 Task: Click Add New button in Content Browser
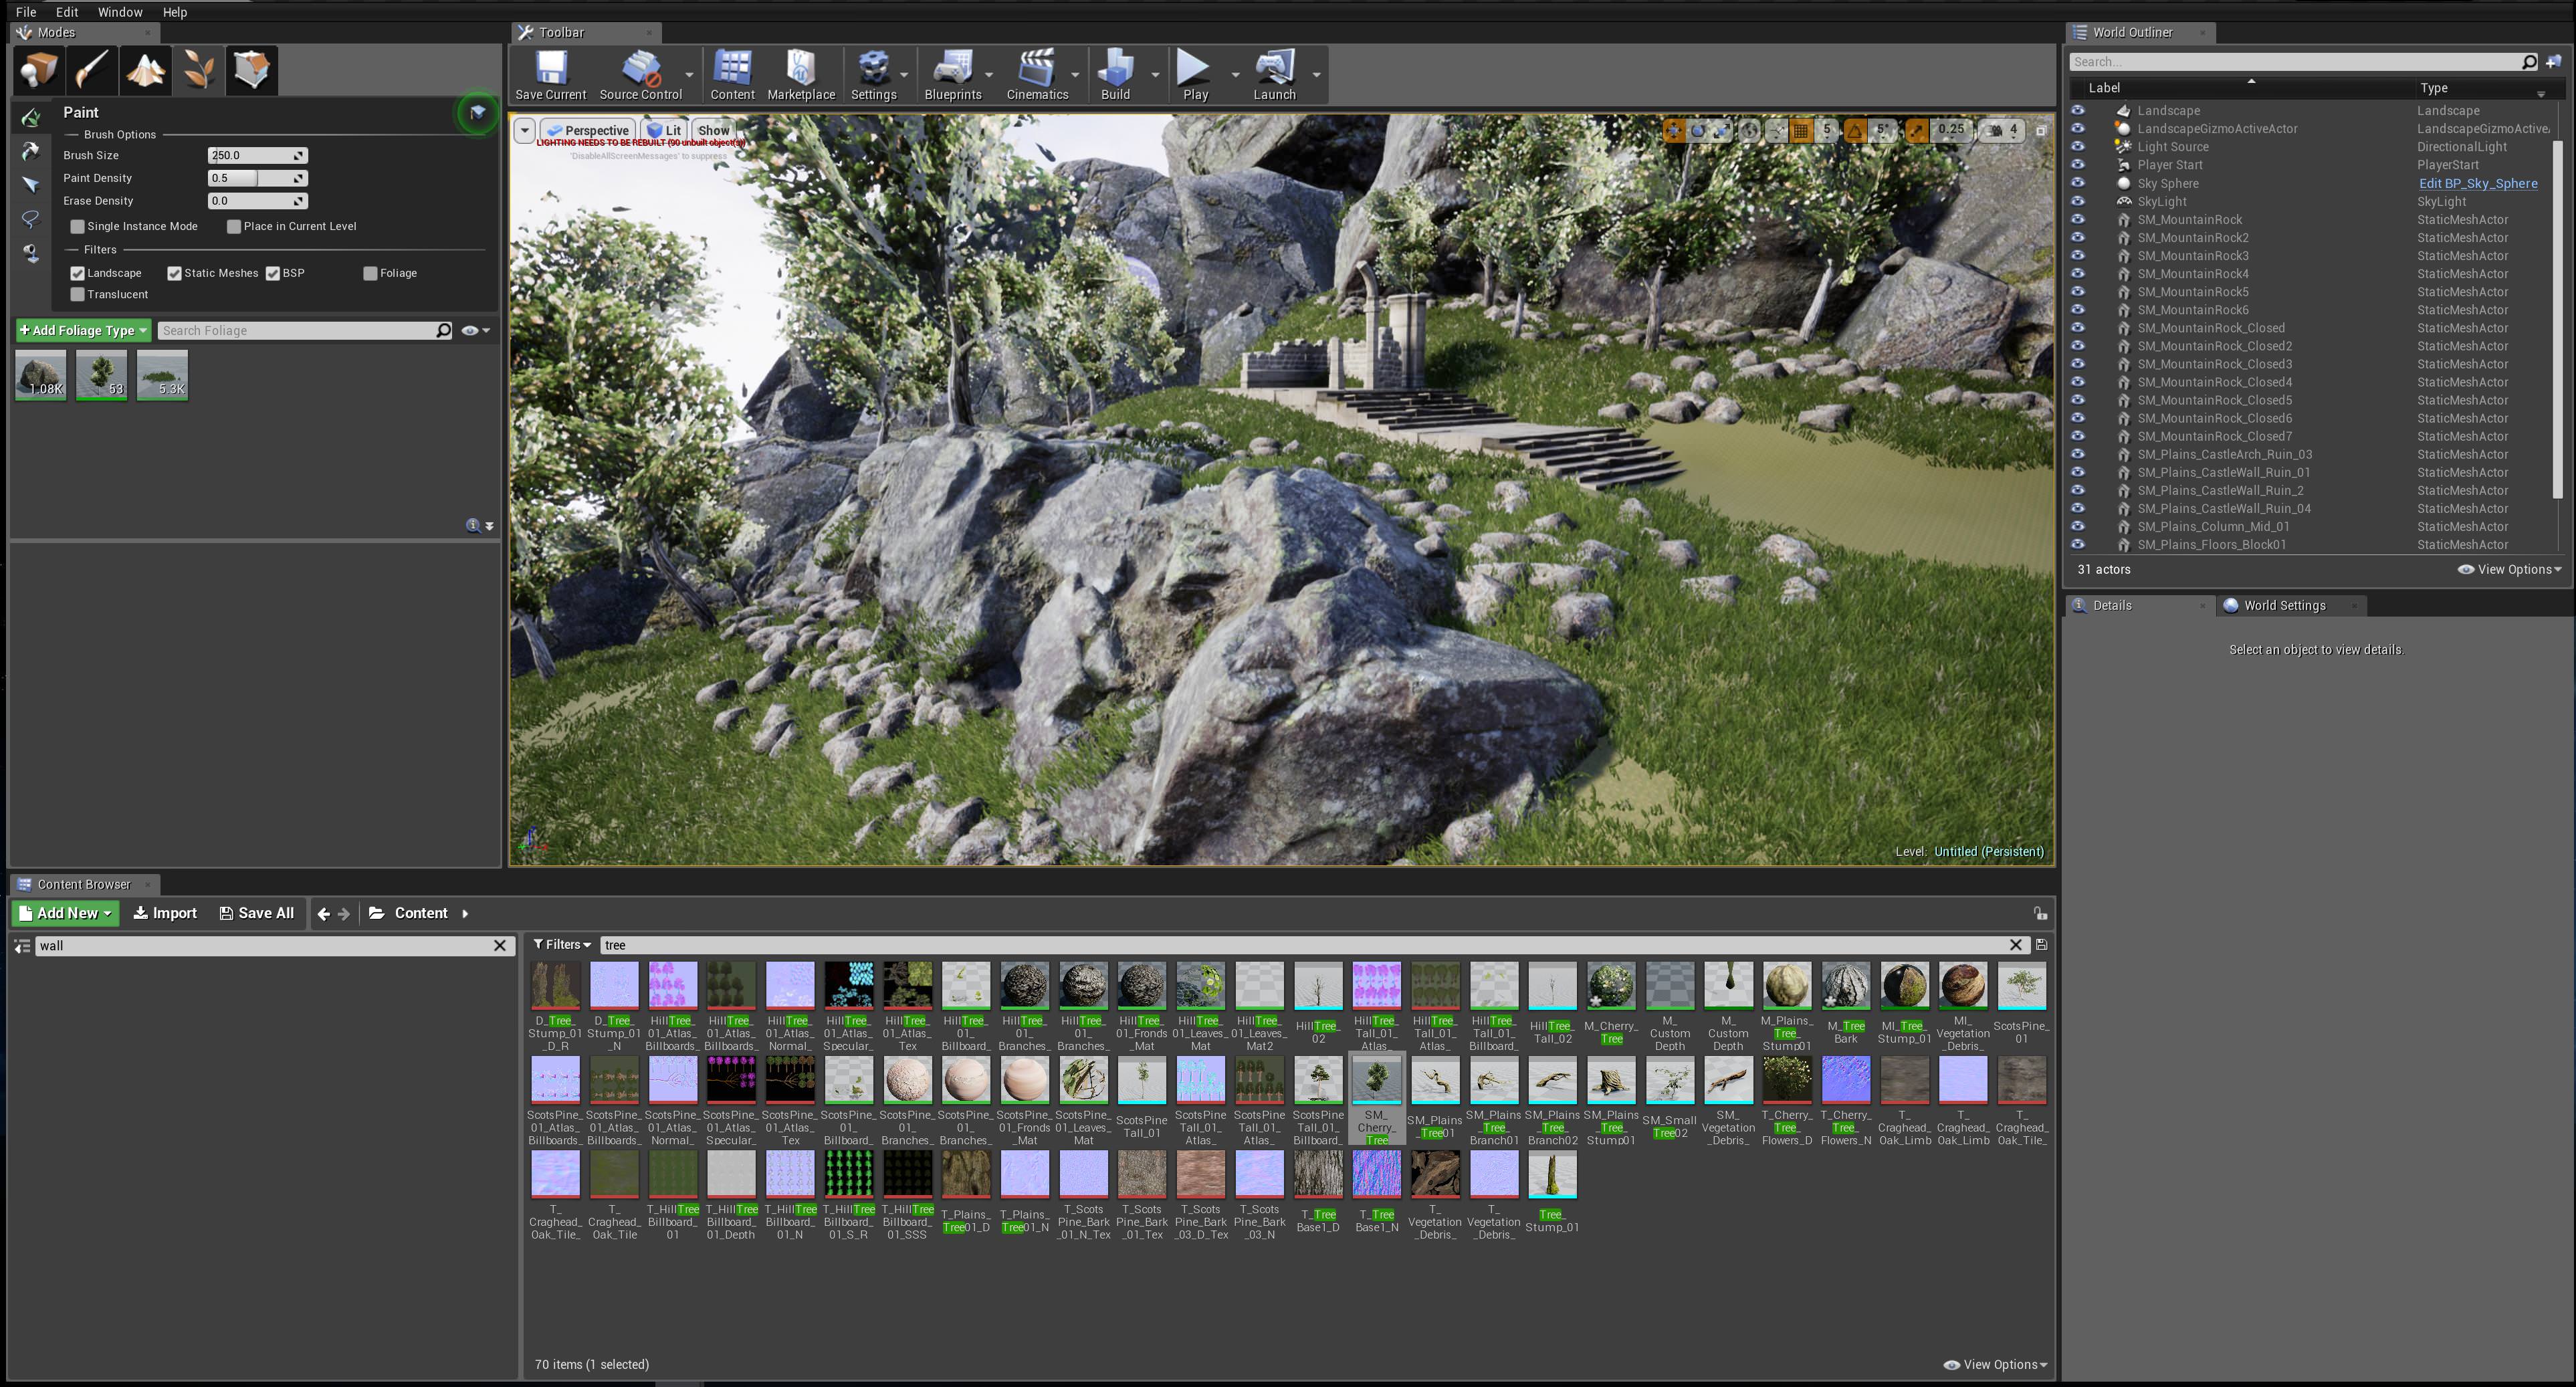point(66,914)
